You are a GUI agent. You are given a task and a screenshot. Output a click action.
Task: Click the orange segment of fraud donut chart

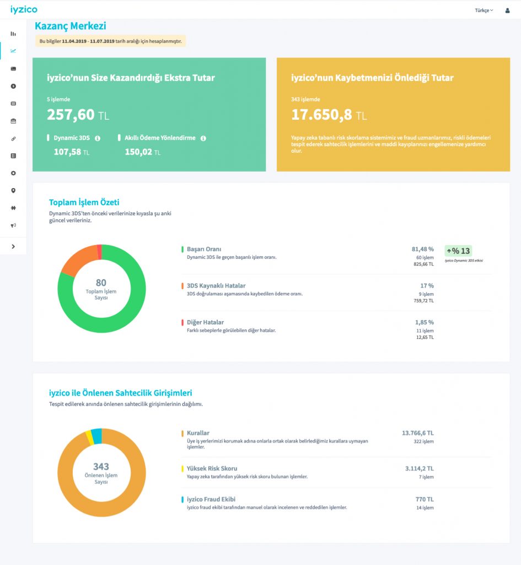[x=133, y=494]
